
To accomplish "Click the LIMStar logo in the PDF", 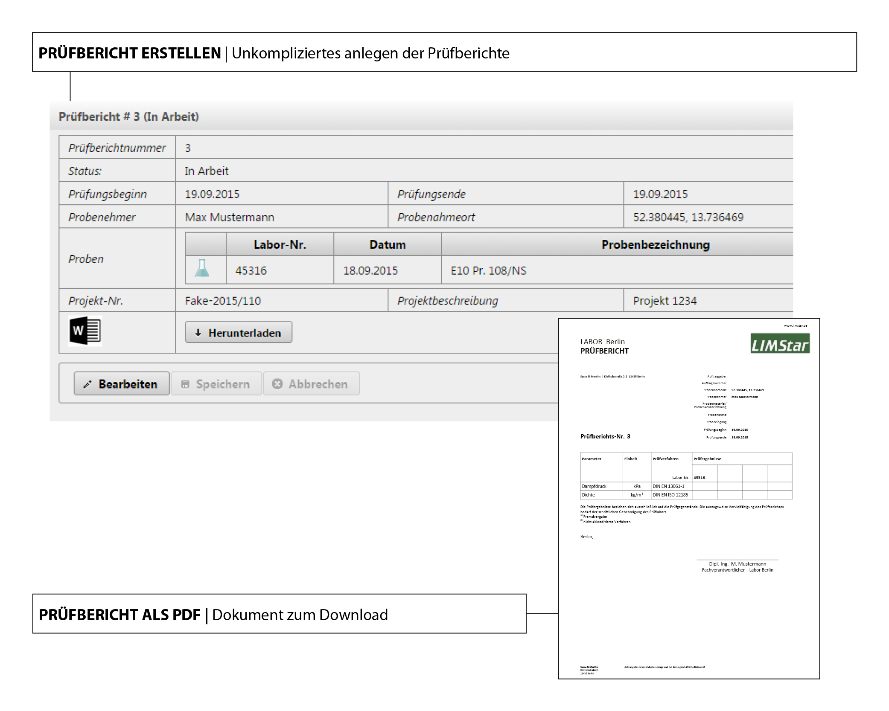I will point(780,344).
